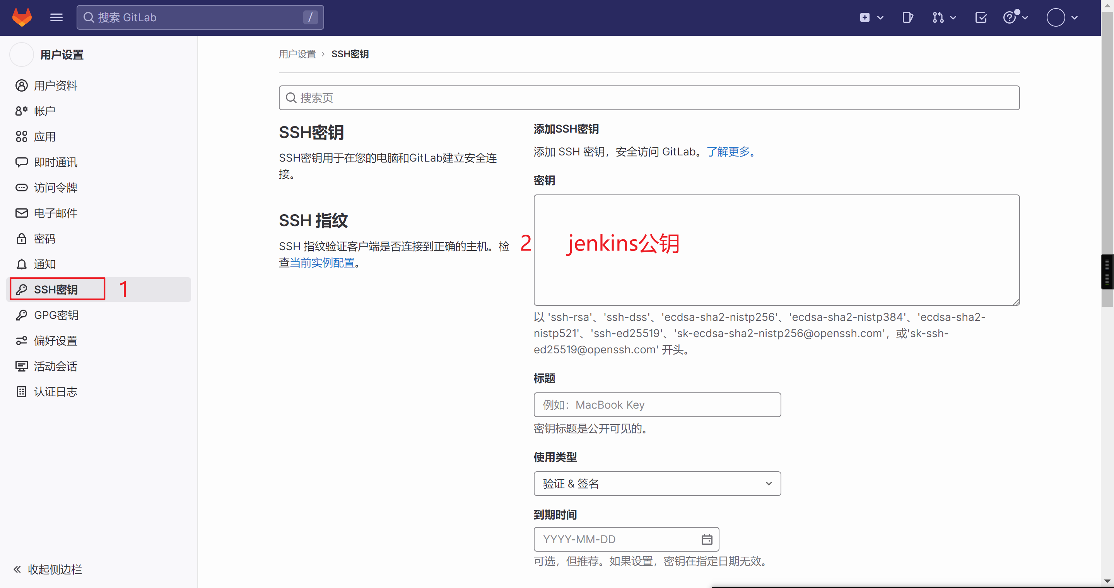Screen dimensions: 1114x588
Task: Open the 验证 & 签名 usage type dropdown
Action: (657, 483)
